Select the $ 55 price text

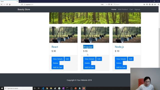point(85,51)
